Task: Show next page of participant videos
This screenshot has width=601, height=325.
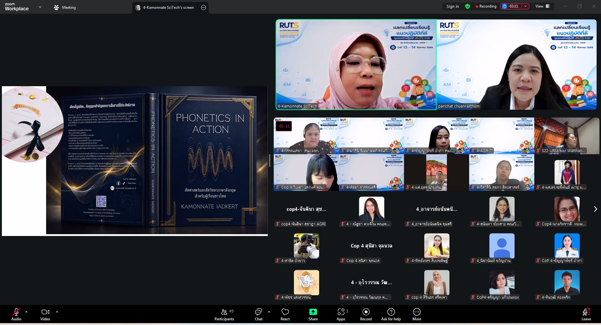Action: 595,209
